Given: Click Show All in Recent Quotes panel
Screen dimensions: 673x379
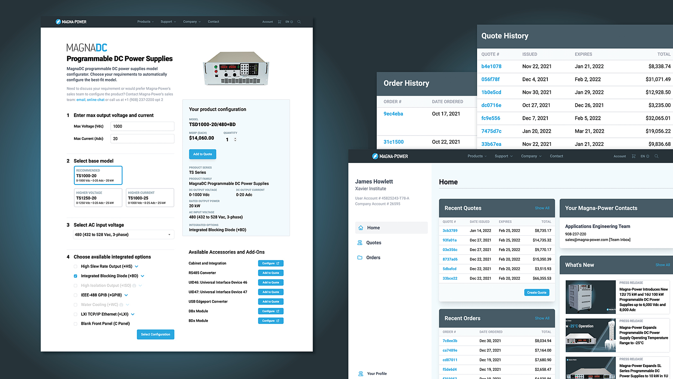Looking at the screenshot, I should (542, 208).
